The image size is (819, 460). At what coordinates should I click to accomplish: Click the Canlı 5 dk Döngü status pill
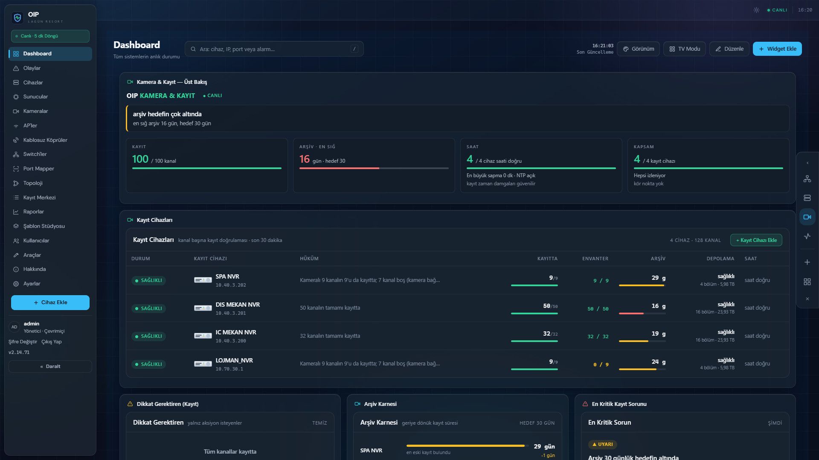50,36
